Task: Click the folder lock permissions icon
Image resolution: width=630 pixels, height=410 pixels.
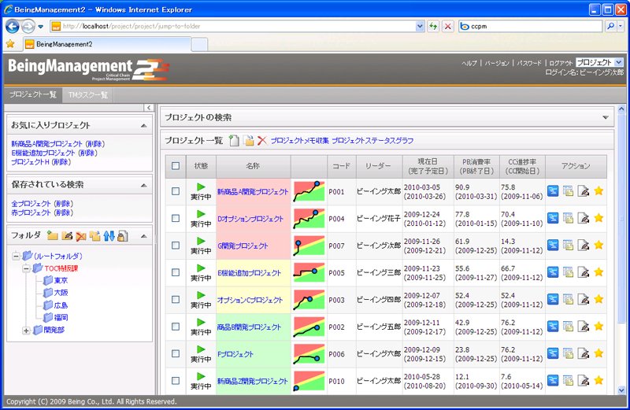Action: coord(123,236)
